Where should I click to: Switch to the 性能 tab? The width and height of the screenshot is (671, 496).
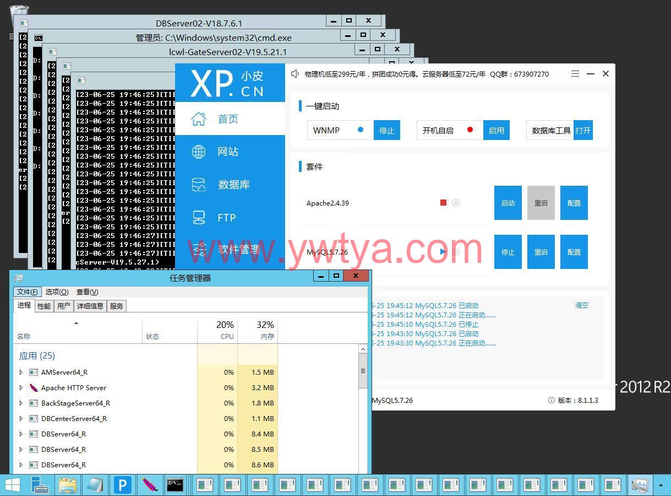tap(44, 306)
